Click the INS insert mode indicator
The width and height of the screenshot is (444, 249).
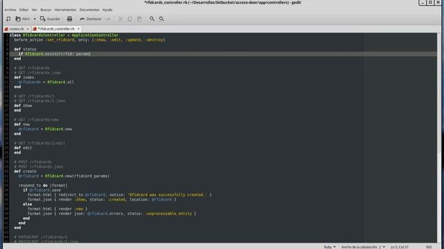point(429,247)
